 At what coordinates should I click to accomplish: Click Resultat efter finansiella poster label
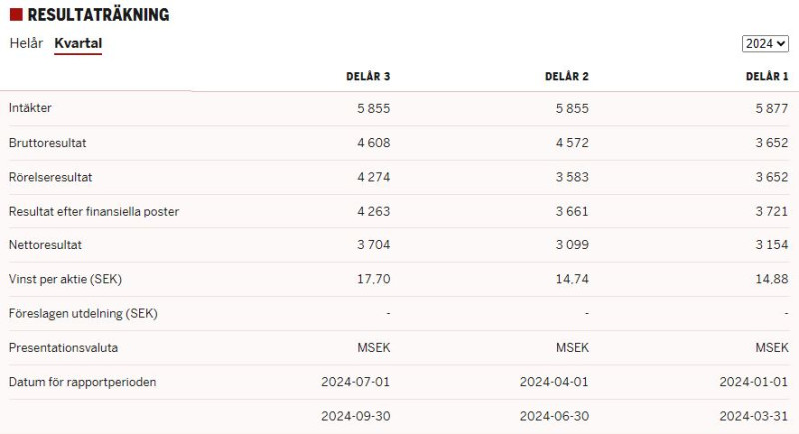[x=94, y=212]
